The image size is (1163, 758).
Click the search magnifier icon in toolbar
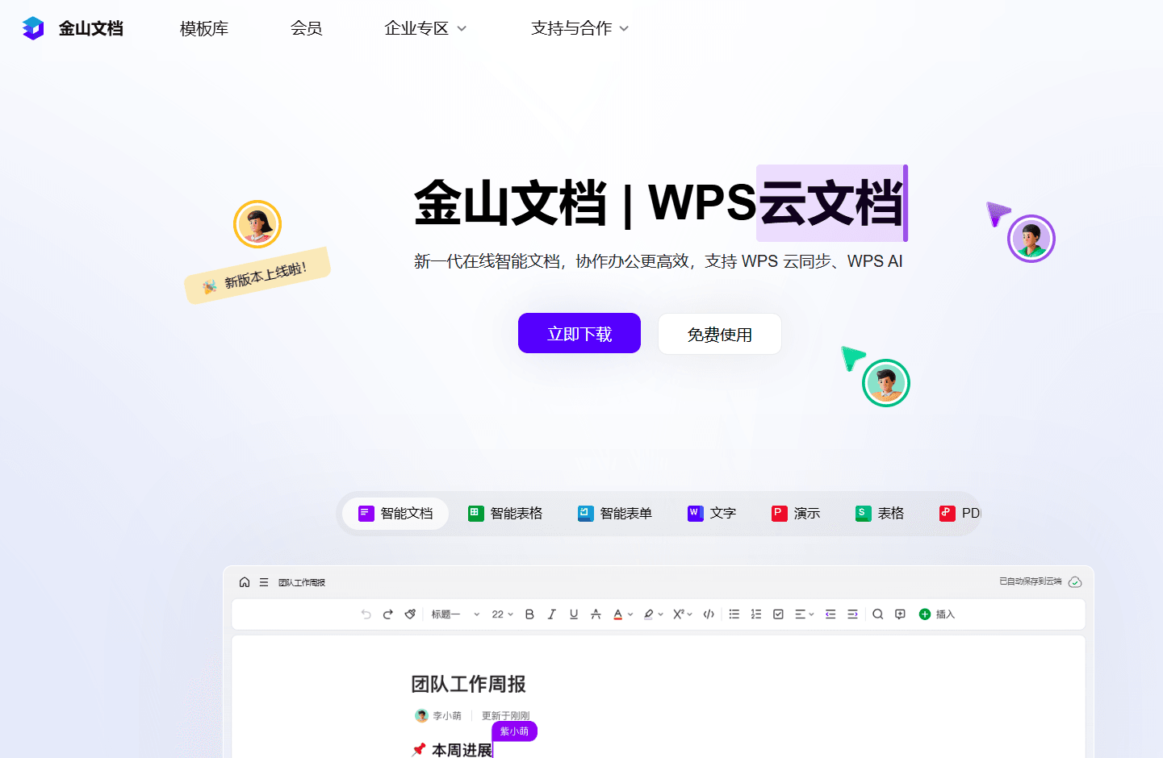pos(878,614)
